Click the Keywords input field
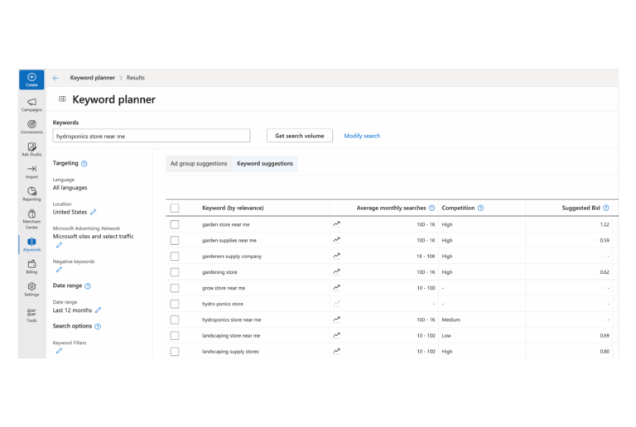Image resolution: width=636 pixels, height=427 pixels. tap(152, 136)
